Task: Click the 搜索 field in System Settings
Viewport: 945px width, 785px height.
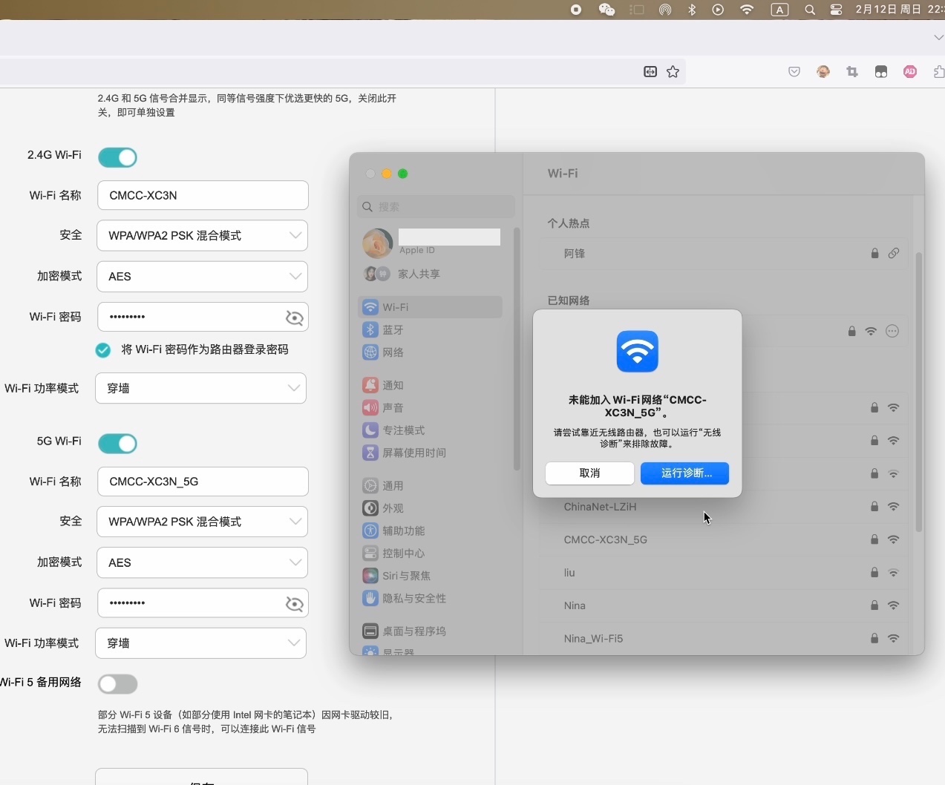Action: pos(436,206)
